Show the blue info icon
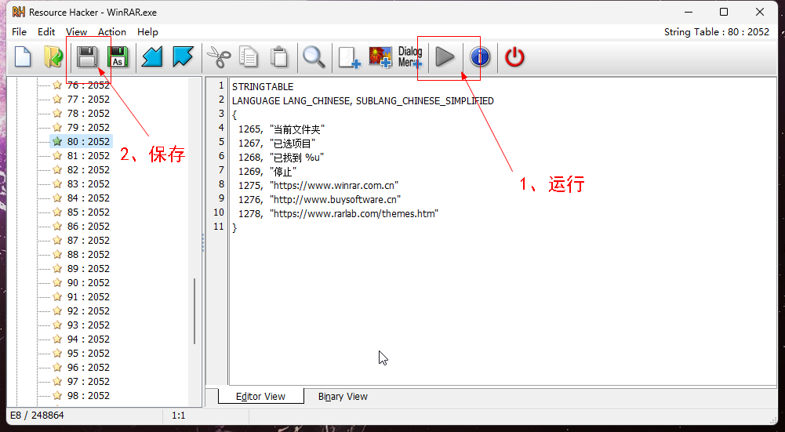This screenshot has width=785, height=432. click(x=480, y=56)
